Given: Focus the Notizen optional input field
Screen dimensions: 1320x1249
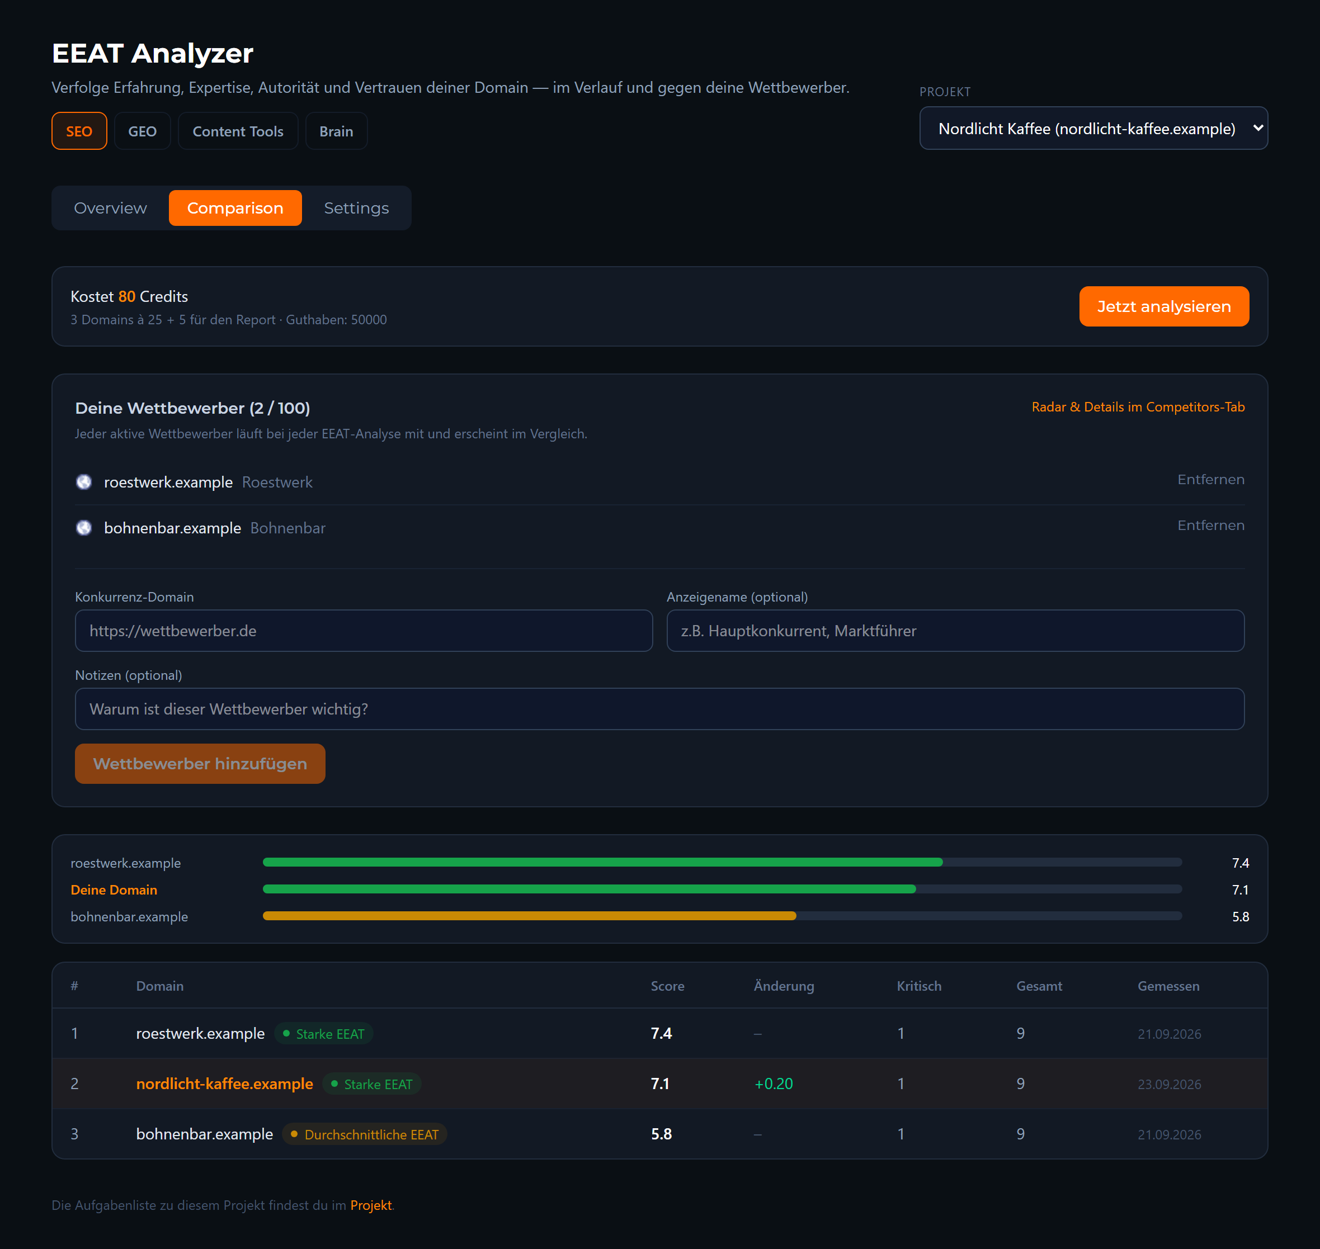Looking at the screenshot, I should [x=659, y=709].
